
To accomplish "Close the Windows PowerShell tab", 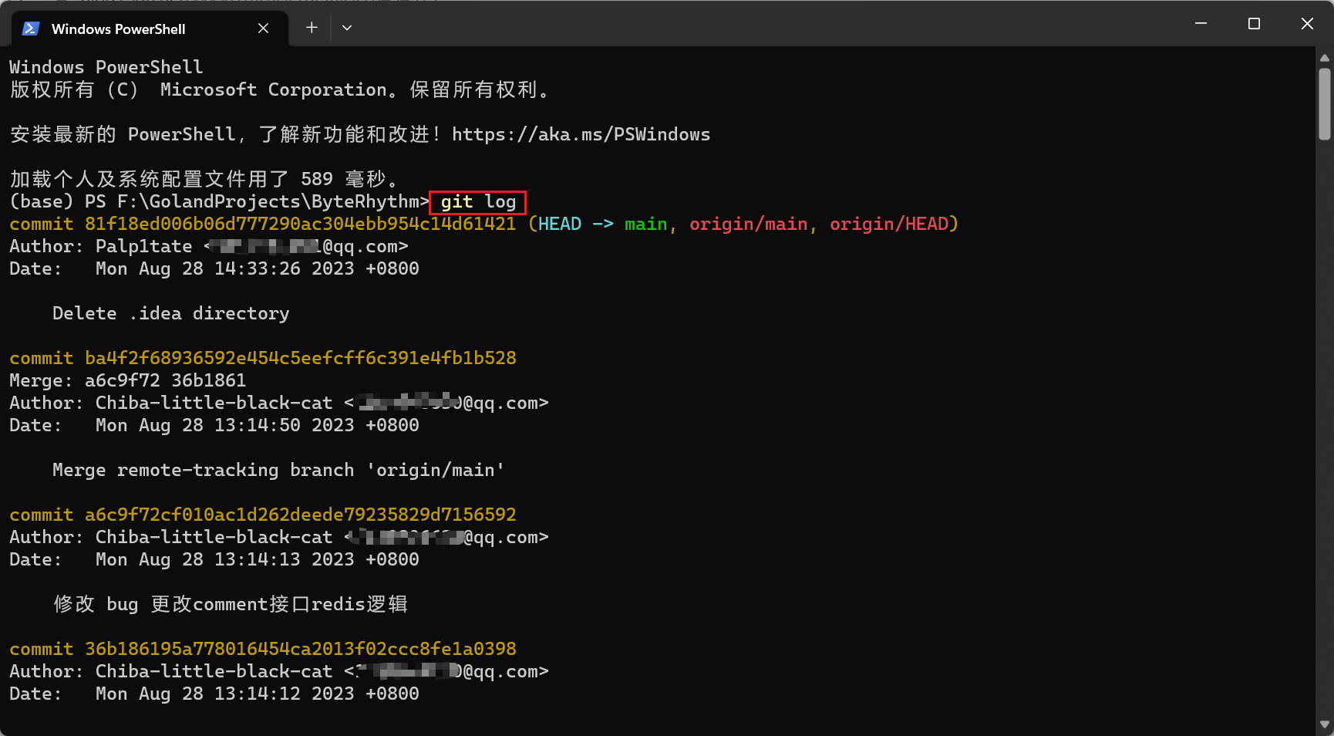I will (x=263, y=29).
